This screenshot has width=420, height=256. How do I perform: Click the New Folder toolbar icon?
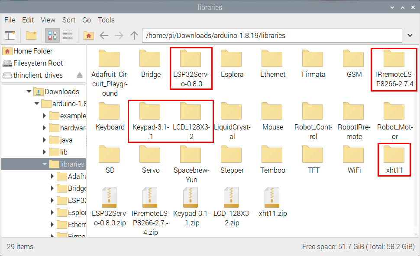(x=31, y=35)
